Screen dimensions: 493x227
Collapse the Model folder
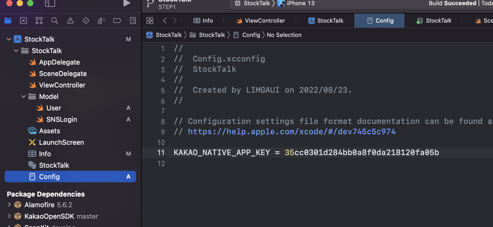point(23,97)
